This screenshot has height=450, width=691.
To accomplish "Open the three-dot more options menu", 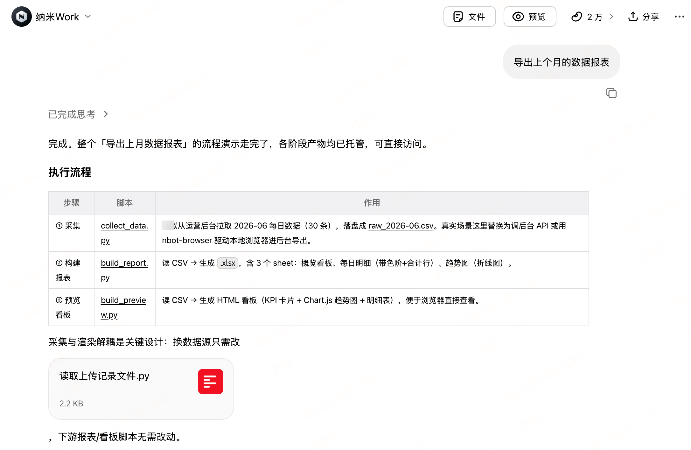I will click(x=679, y=17).
